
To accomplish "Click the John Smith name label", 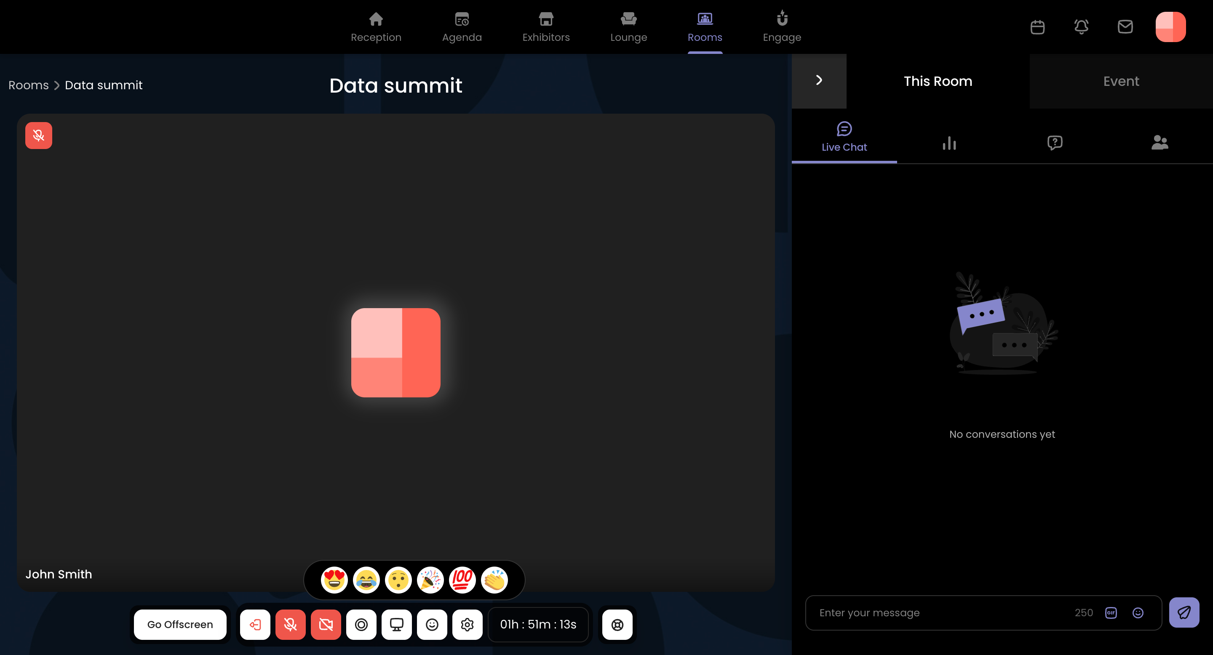I will point(59,574).
